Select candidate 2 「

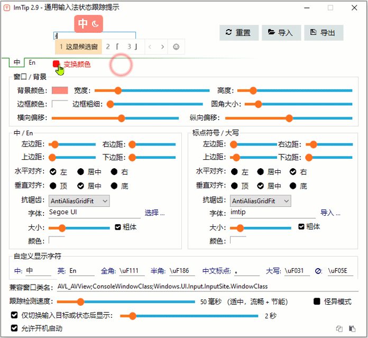pyautogui.click(x=113, y=47)
